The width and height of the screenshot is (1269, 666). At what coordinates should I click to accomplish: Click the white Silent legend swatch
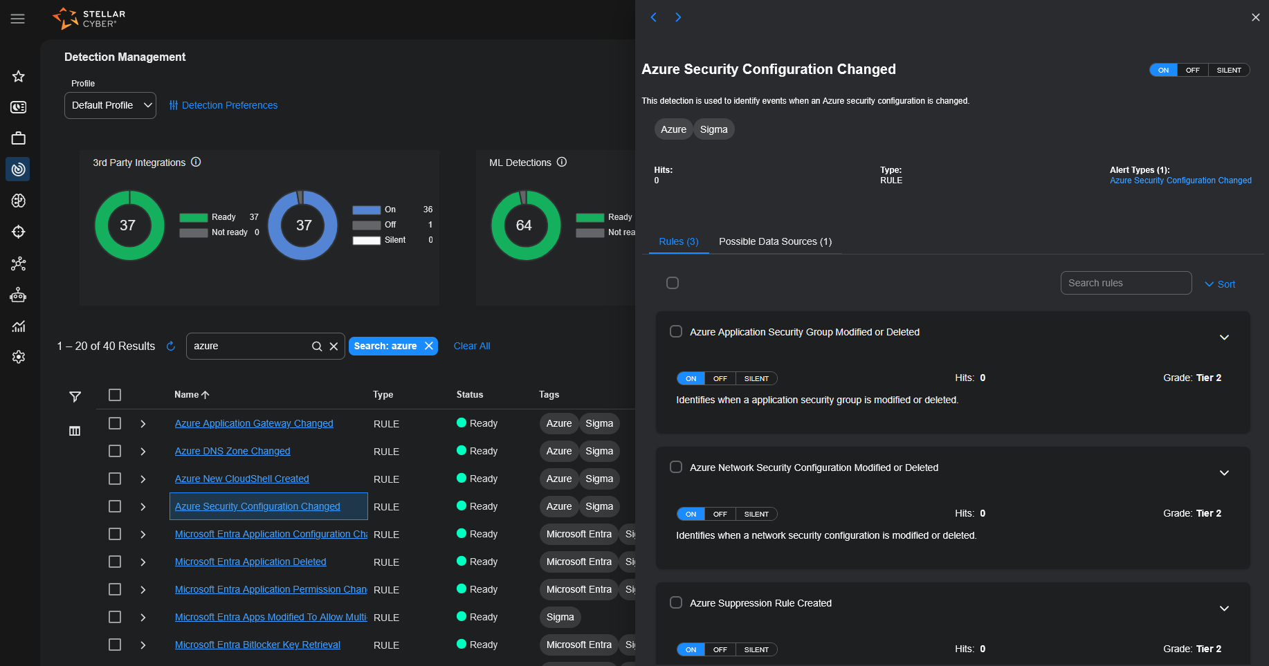[x=367, y=241]
